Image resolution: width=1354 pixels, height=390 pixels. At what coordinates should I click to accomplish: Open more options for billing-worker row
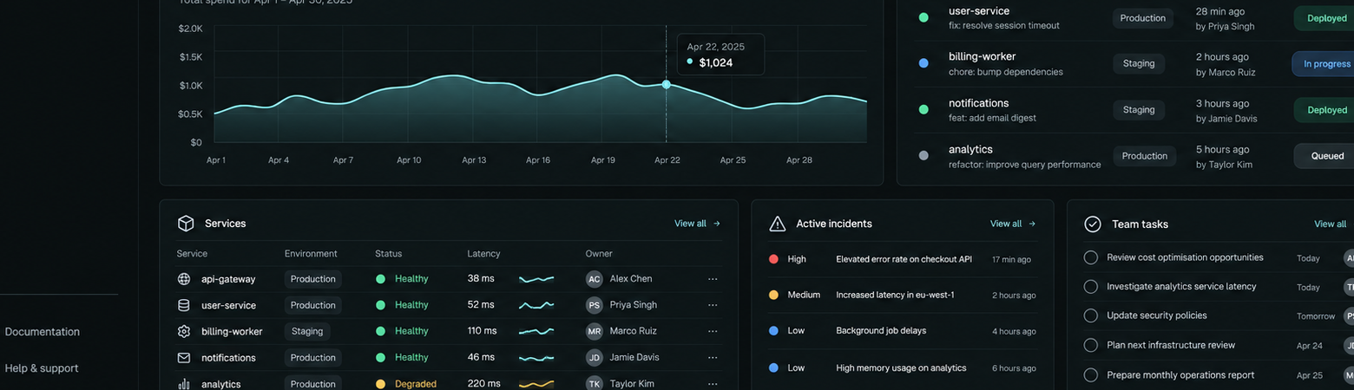click(x=713, y=331)
